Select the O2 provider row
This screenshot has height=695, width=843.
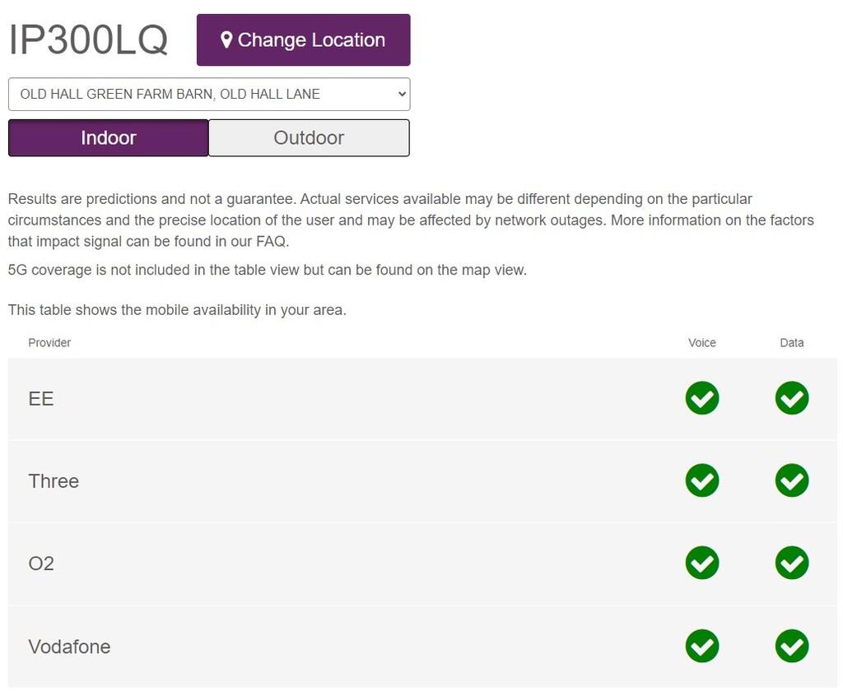pyautogui.click(x=41, y=563)
